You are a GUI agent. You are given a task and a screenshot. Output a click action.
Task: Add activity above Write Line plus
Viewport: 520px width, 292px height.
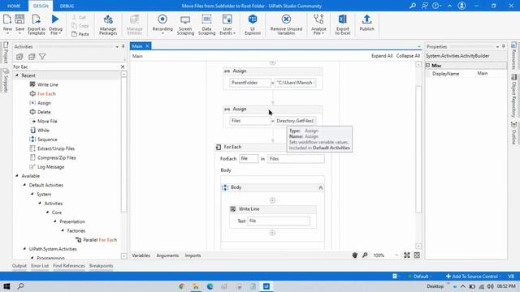(x=272, y=200)
